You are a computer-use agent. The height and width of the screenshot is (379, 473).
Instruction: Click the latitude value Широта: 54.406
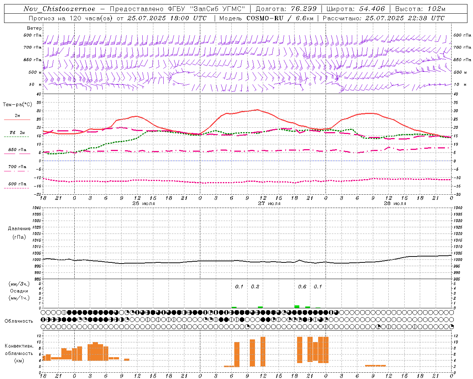pos(355,9)
